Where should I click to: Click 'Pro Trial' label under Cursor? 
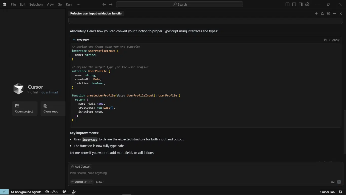coord(33,92)
